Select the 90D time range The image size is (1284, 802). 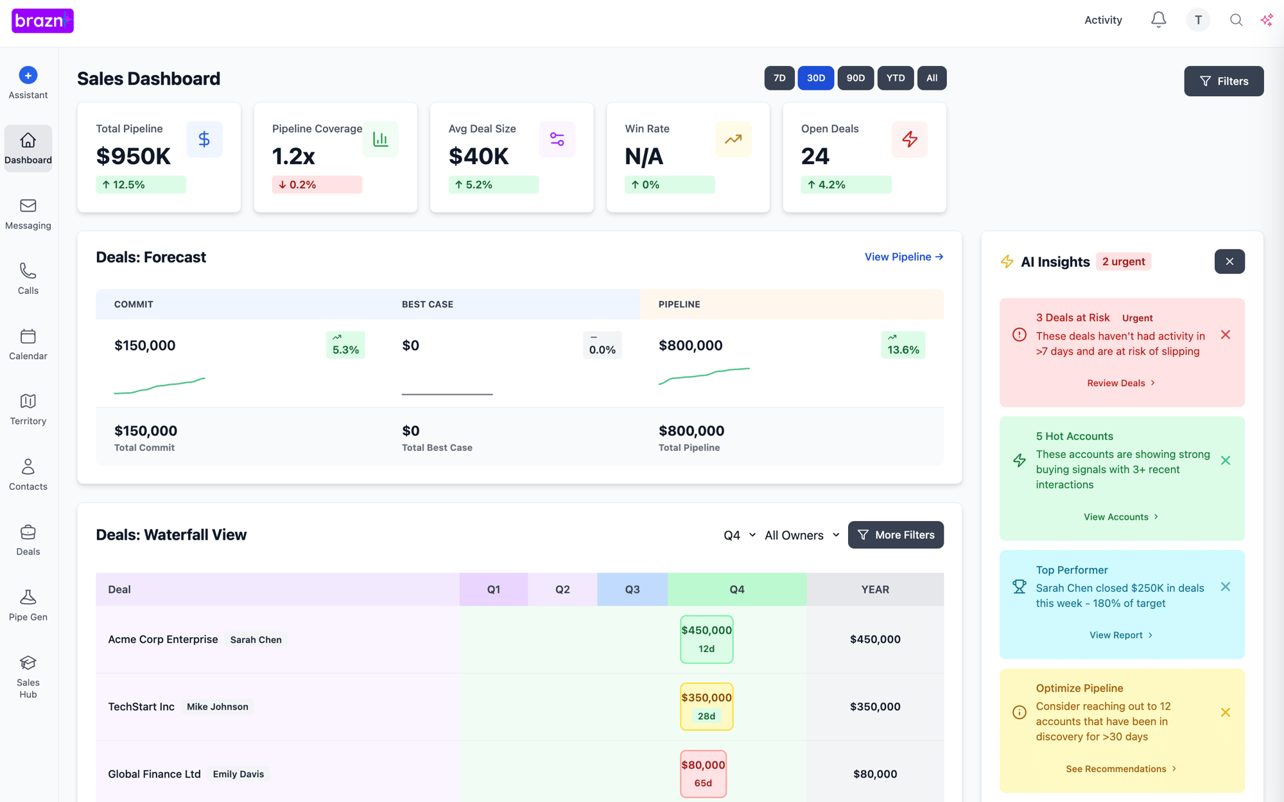click(x=856, y=78)
